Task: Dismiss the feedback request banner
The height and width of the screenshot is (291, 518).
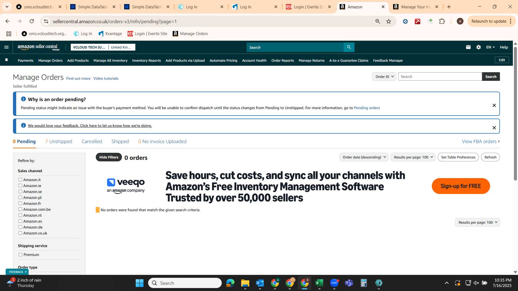Action: pyautogui.click(x=494, y=128)
